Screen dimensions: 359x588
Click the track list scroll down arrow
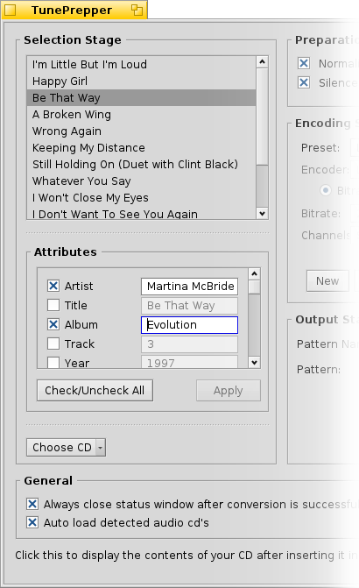point(262,213)
